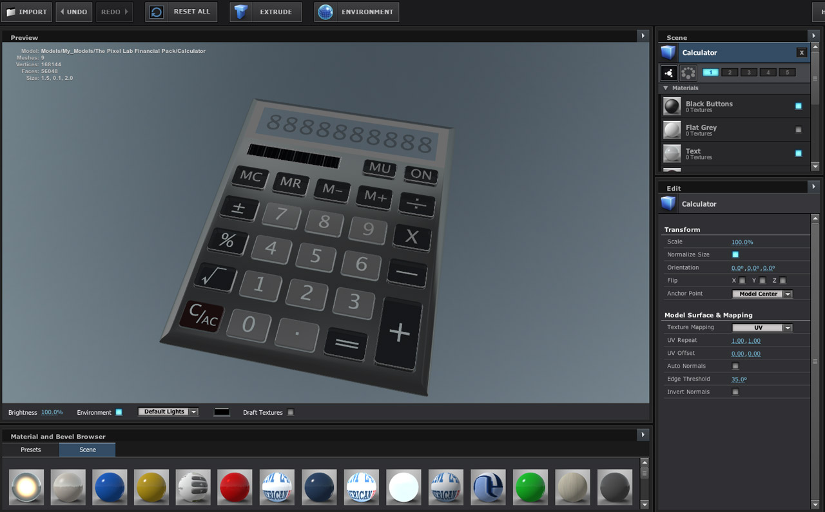Open the Anchor Point Model Center dropdown
Viewport: 825px width, 512px height.
pyautogui.click(x=762, y=293)
